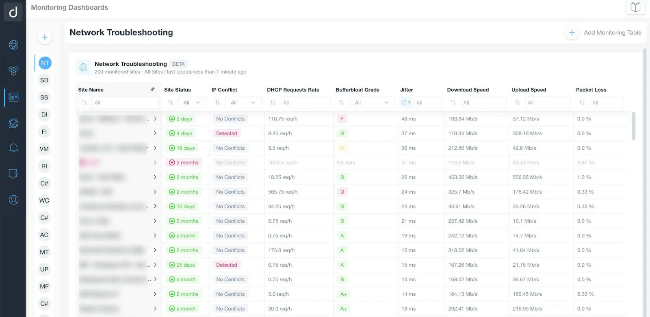
Task: Open the Bufferbloat Grade filter dropdown
Action: (372, 103)
